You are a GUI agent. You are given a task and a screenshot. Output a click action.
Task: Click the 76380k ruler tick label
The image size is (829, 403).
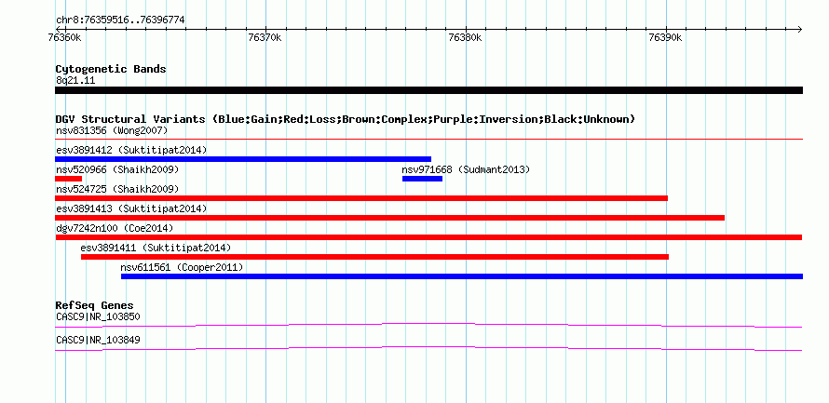[465, 37]
